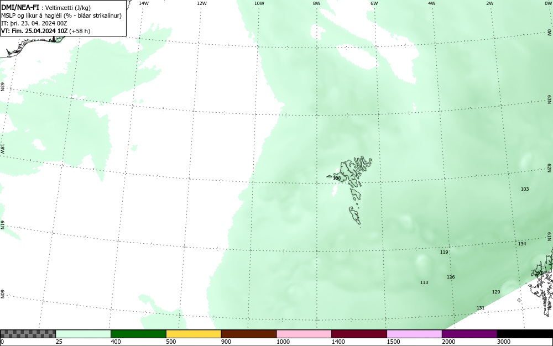Click the "14W" longitude label

144,3
